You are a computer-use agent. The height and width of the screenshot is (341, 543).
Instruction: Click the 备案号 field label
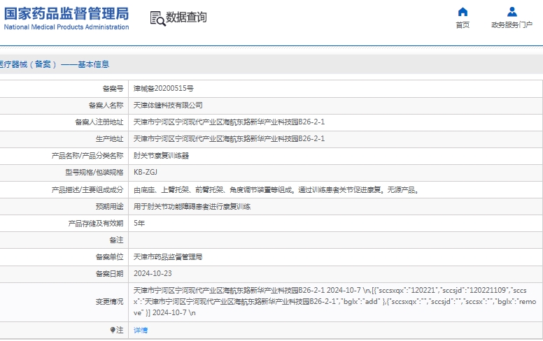click(x=113, y=89)
